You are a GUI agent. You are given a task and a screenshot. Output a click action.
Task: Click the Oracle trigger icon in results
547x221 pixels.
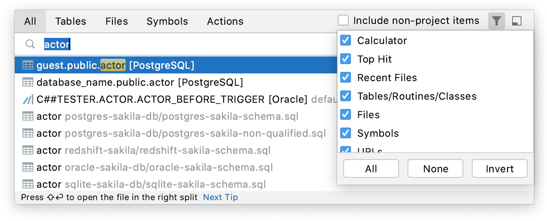point(28,99)
